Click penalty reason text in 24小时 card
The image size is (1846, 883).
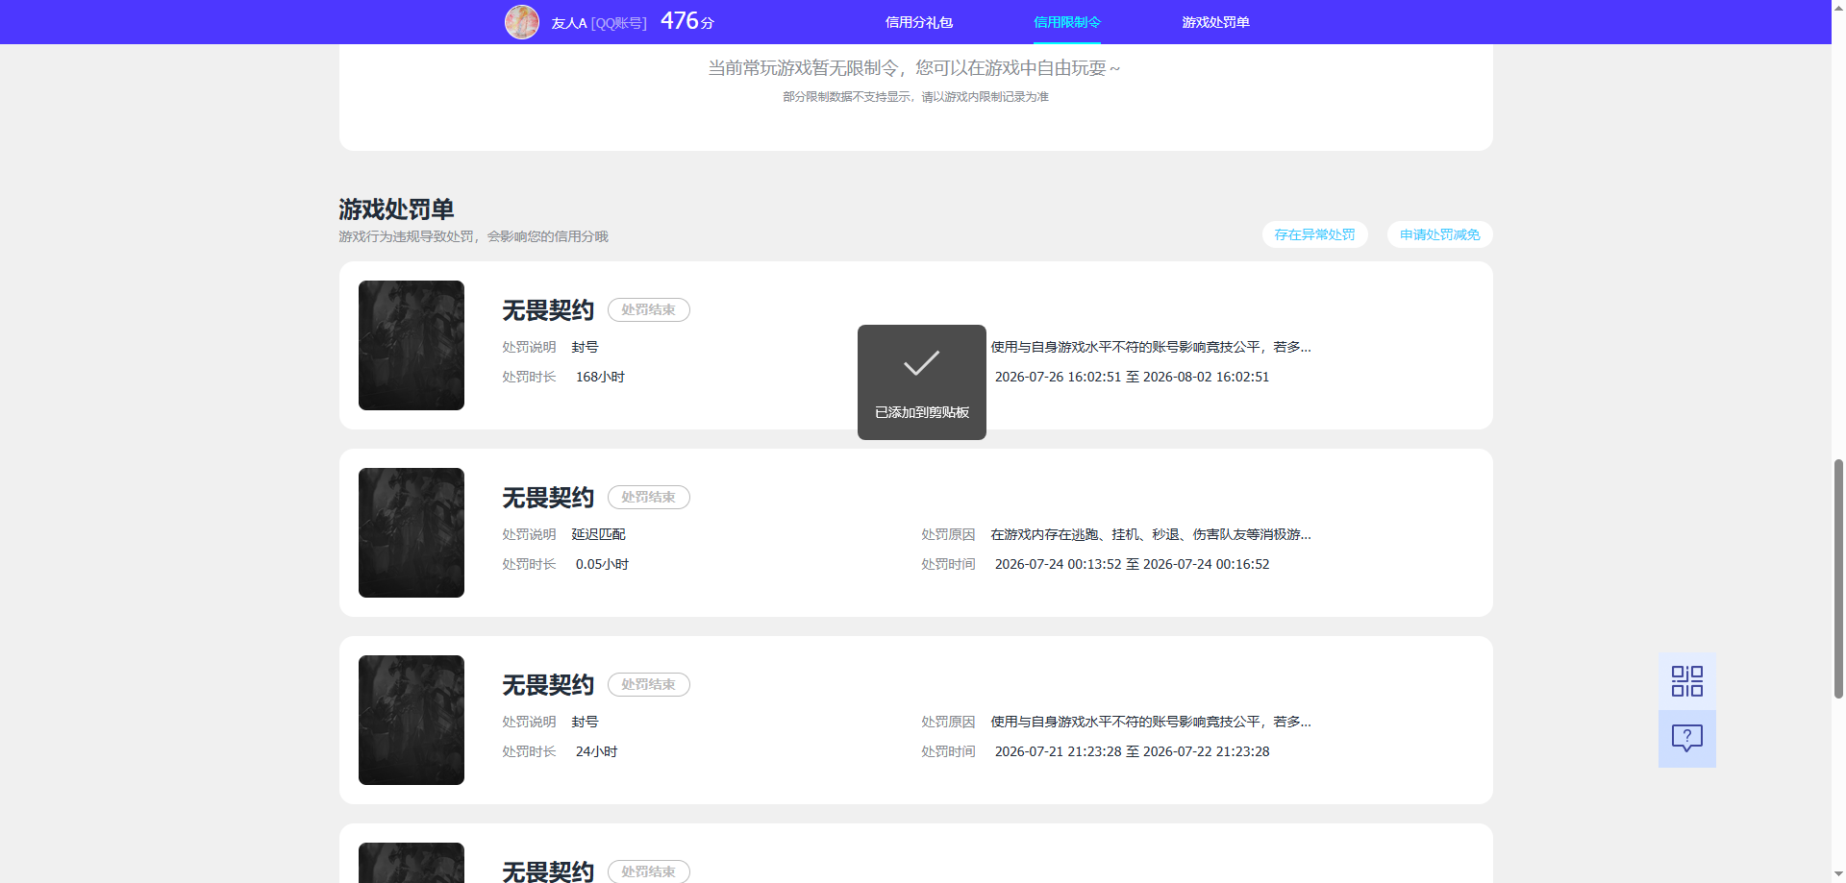pyautogui.click(x=1151, y=722)
